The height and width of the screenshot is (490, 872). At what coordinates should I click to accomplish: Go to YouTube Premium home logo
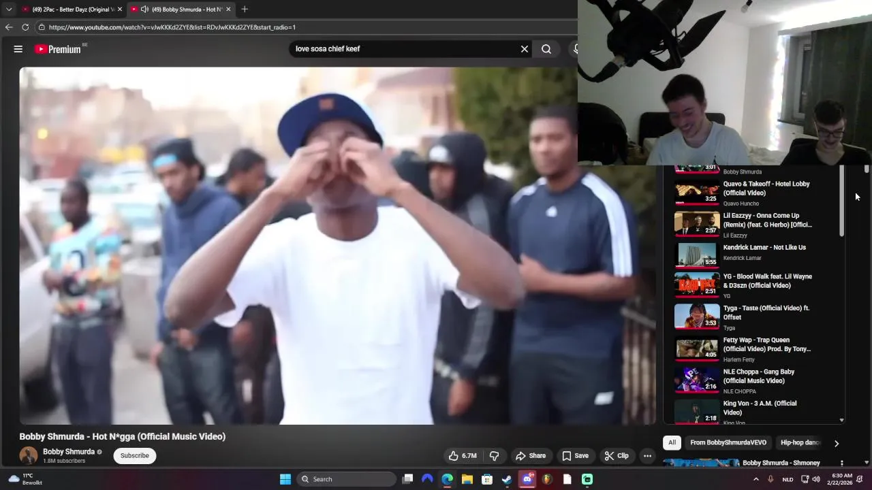[59, 49]
